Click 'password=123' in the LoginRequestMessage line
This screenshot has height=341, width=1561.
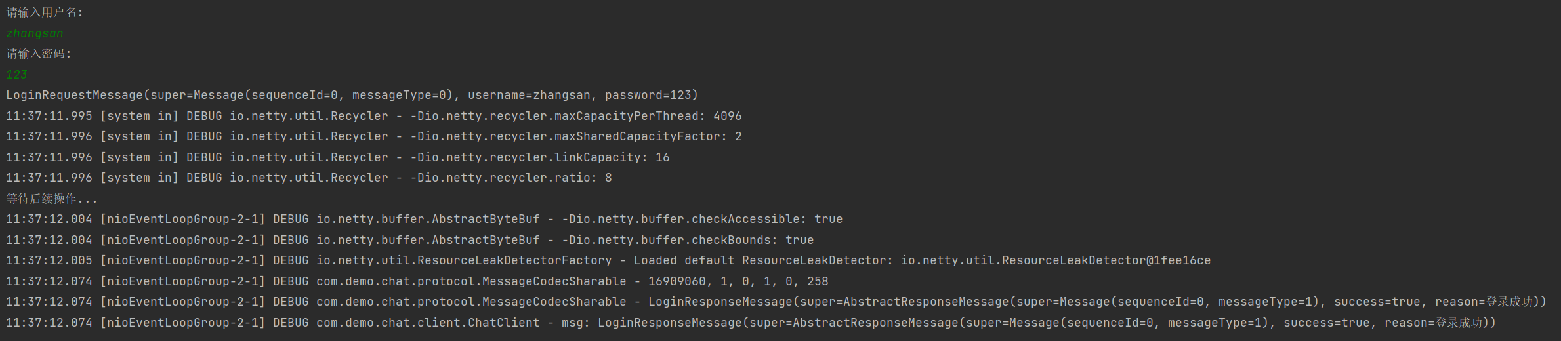648,95
